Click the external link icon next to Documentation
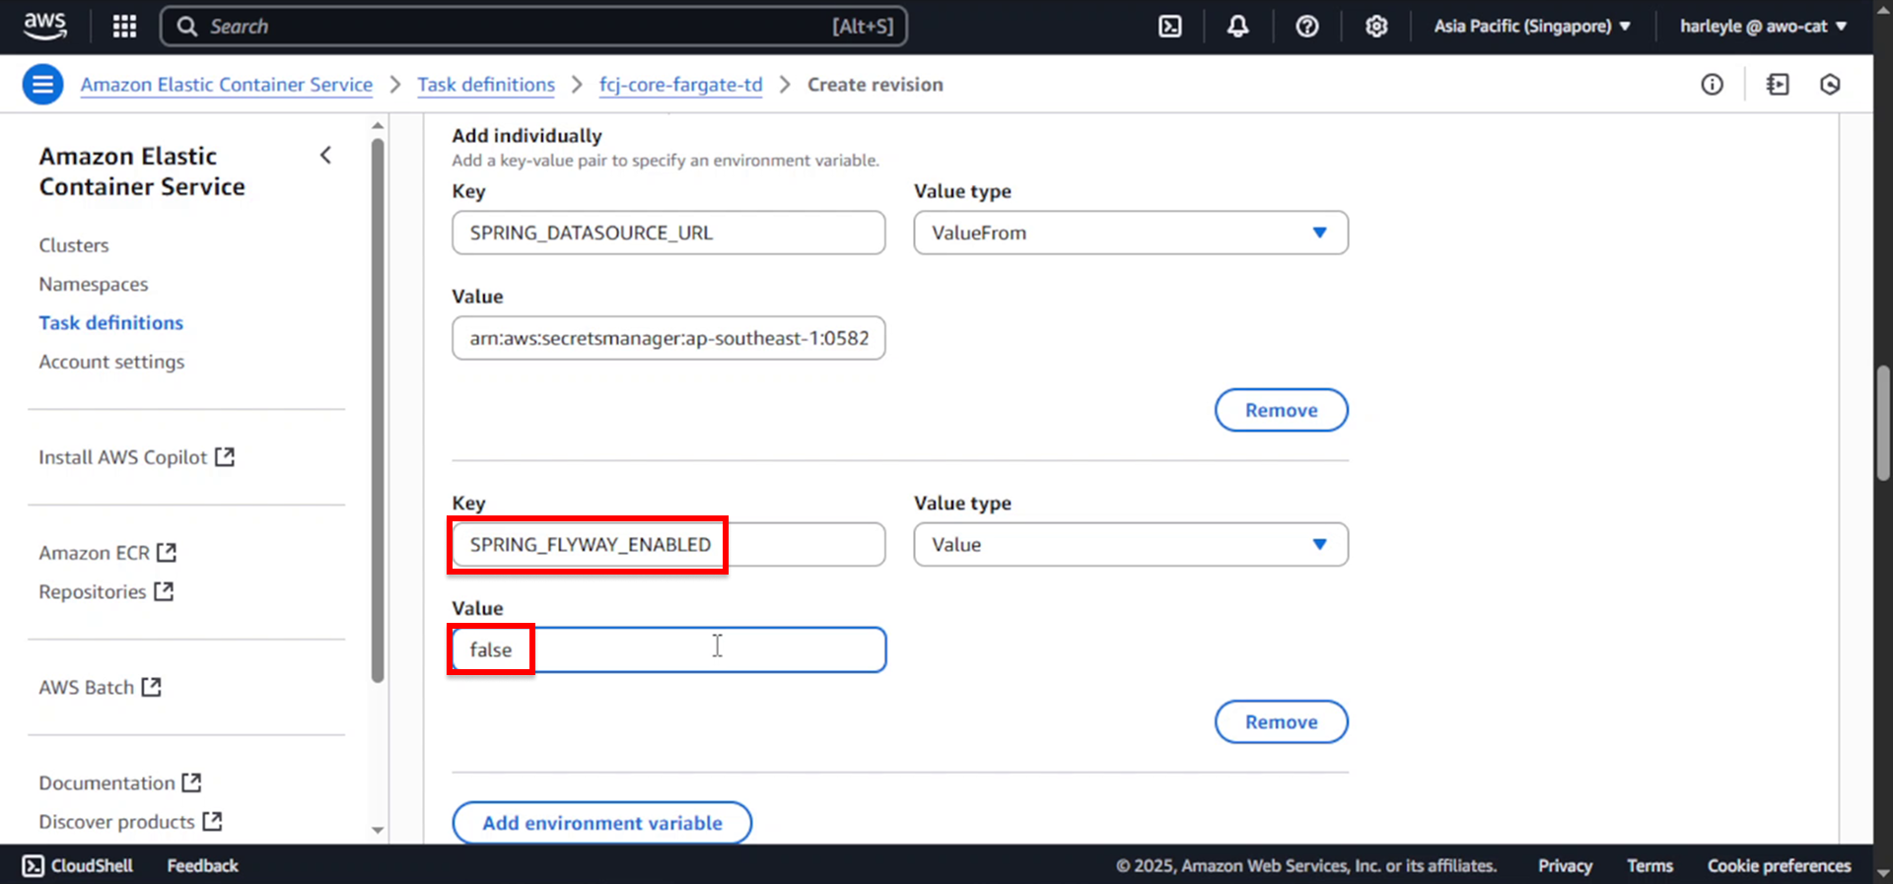Viewport: 1893px width, 884px height. click(x=191, y=782)
